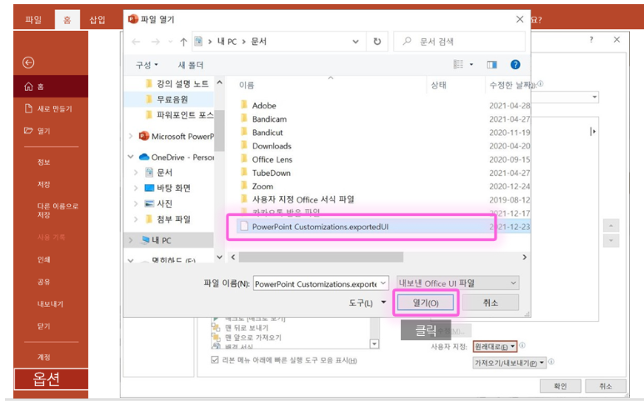Viewport: 644px width, 401px height.
Task: Open PowerPoint 옵션 at sidebar bottom
Action: pos(52,378)
